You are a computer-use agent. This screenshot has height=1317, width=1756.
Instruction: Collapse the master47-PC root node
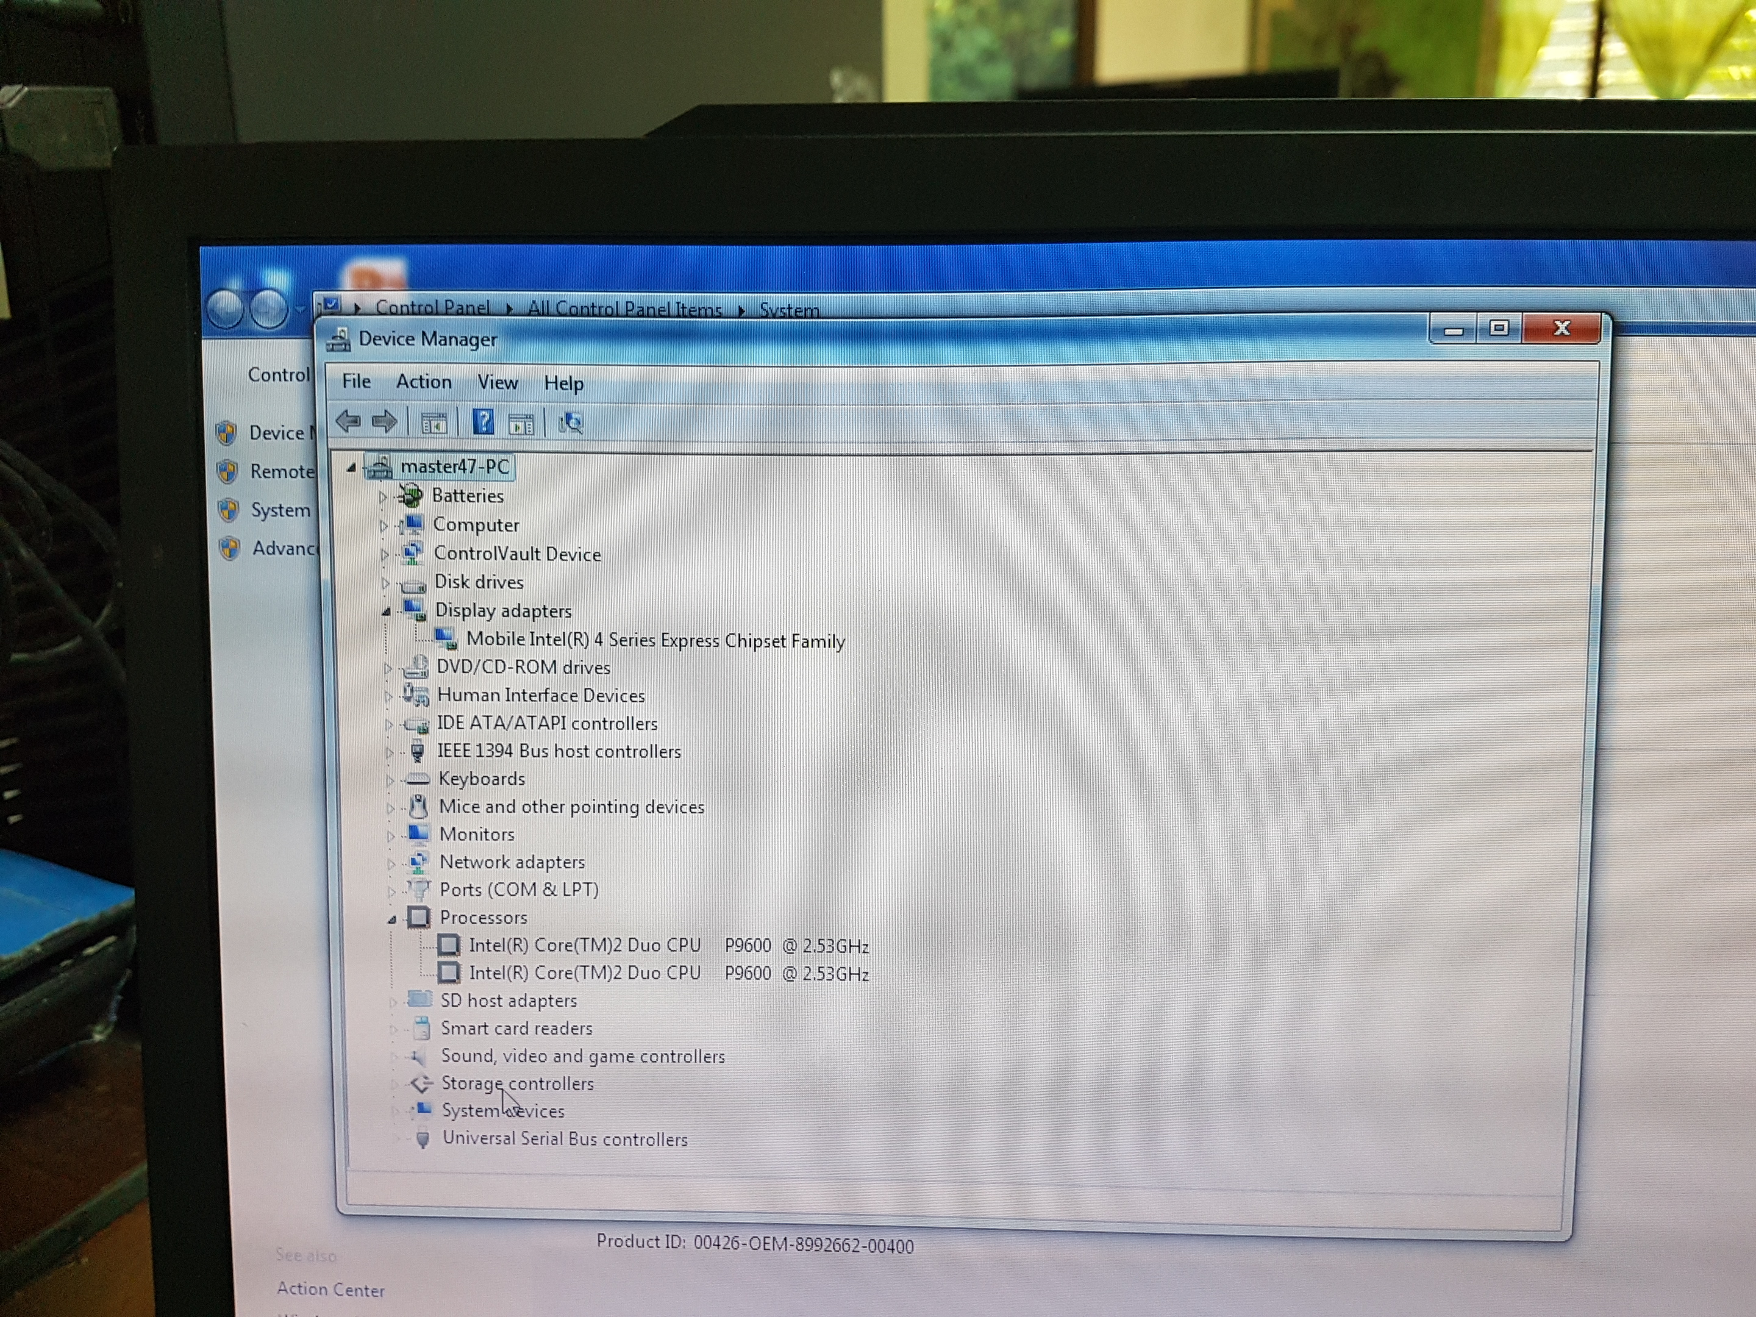coord(351,468)
